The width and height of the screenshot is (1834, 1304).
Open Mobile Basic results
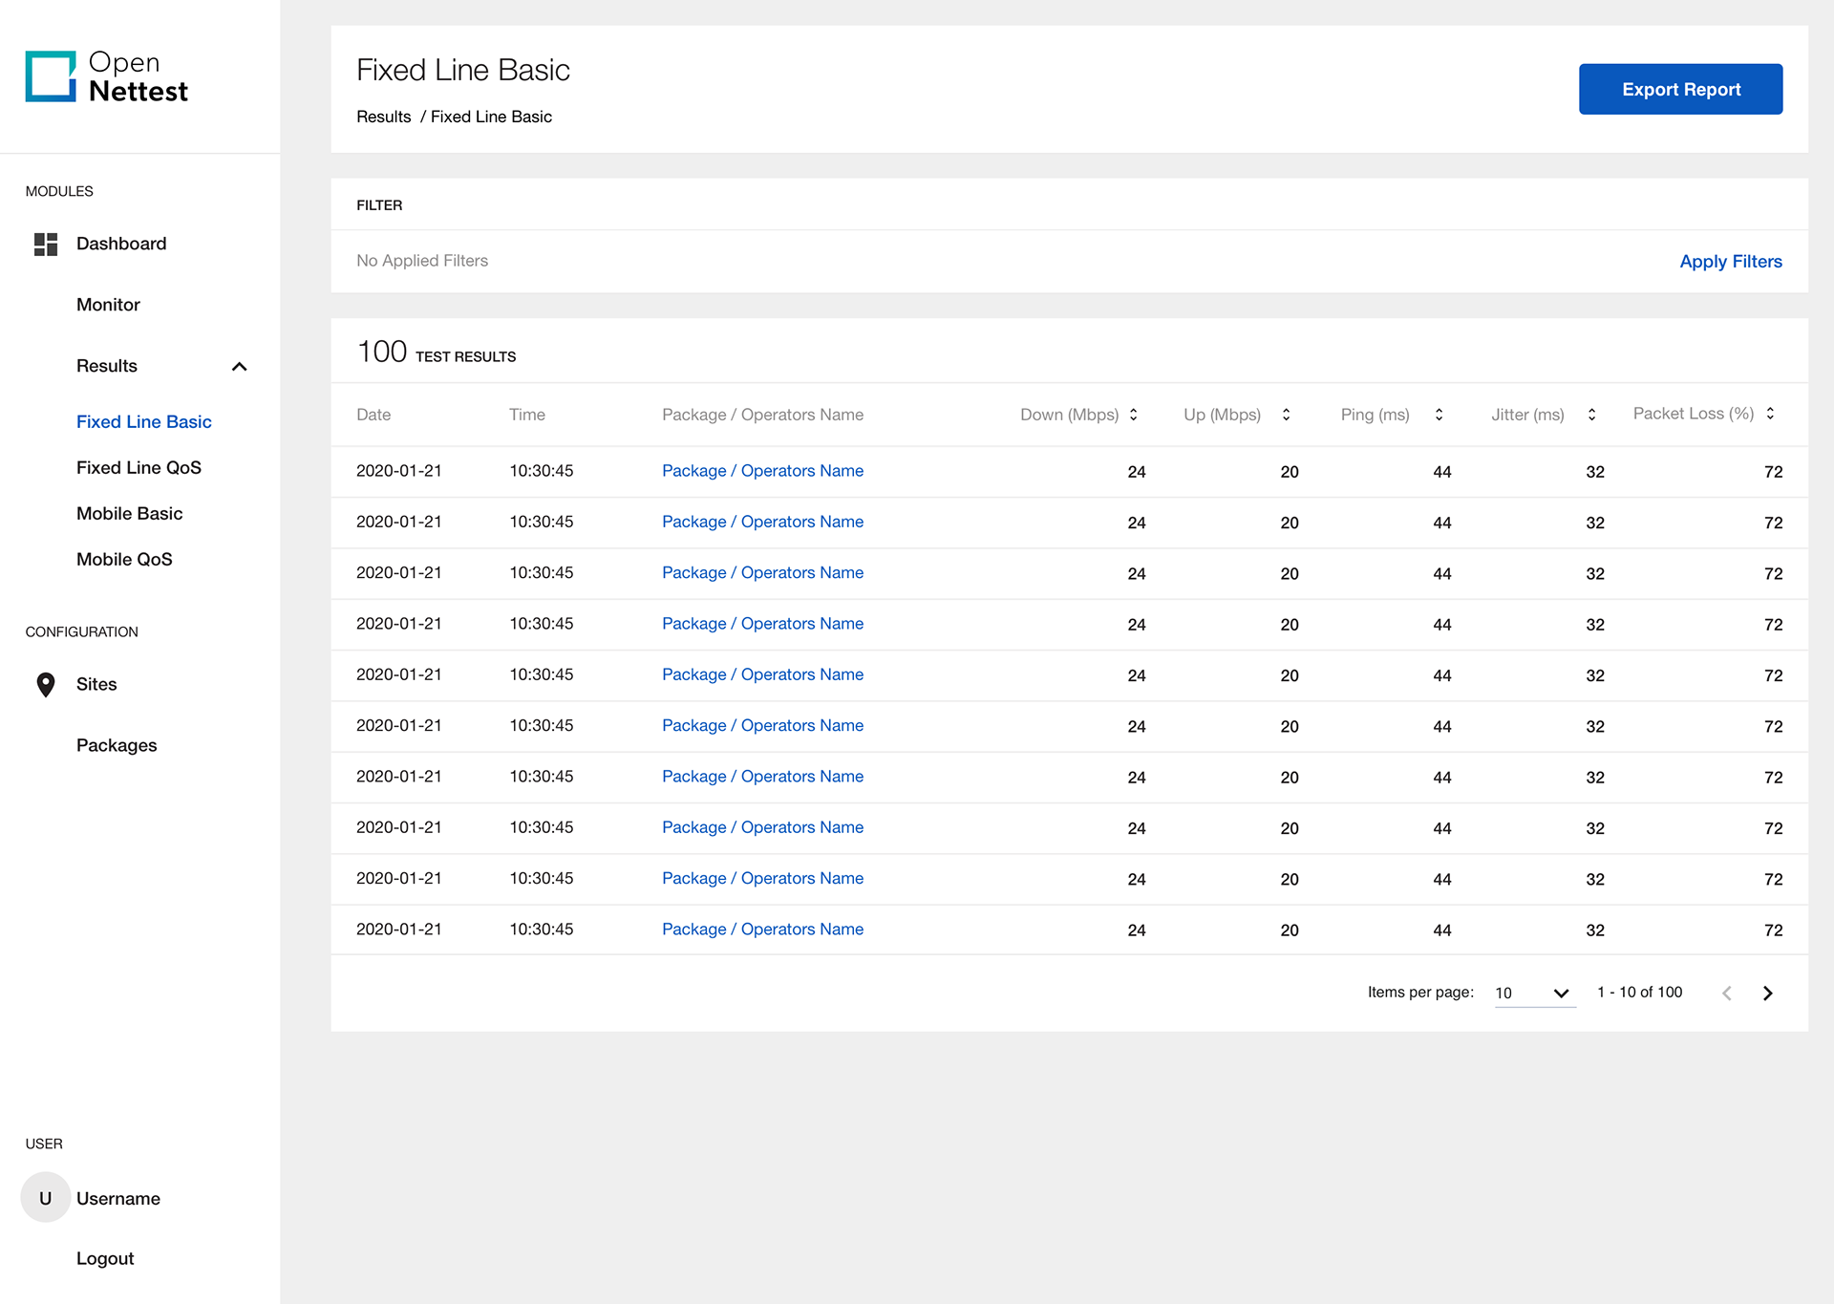pos(129,514)
